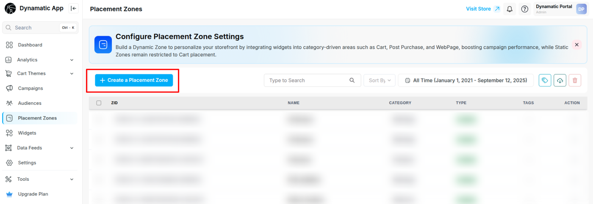Click the tag icon button
Viewport: 593px width, 204px height.
tap(545, 80)
